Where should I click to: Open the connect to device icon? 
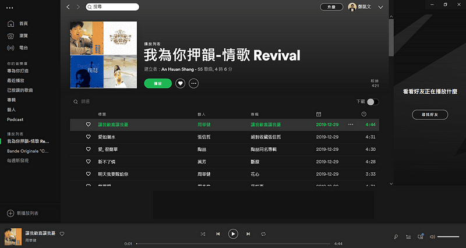tap(421, 236)
